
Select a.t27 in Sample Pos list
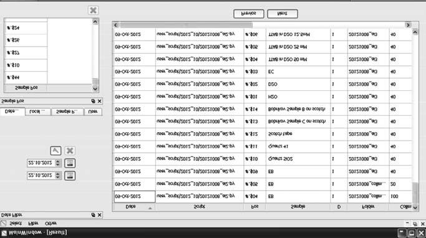point(26,53)
